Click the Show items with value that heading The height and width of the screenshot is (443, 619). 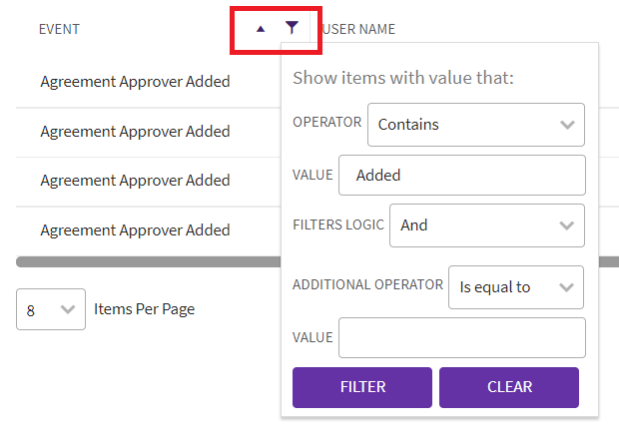point(402,78)
